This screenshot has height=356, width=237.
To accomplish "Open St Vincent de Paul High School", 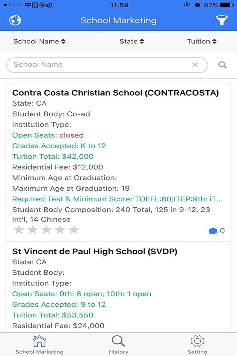I will [x=95, y=251].
